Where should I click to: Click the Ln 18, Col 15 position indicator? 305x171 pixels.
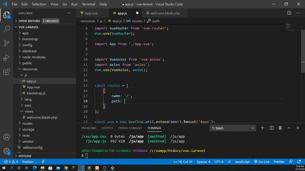183,161
